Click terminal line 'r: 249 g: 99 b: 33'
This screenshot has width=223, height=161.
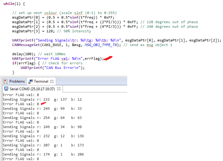(x=42, y=109)
